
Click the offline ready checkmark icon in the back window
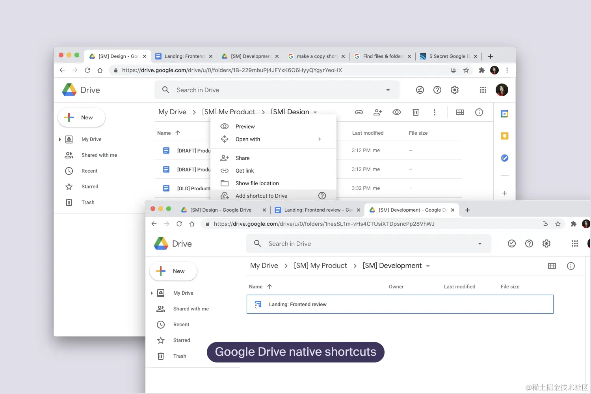tap(420, 90)
